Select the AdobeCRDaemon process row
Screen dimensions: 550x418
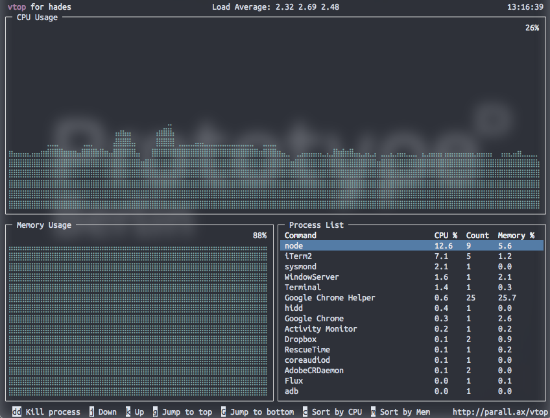click(412, 371)
